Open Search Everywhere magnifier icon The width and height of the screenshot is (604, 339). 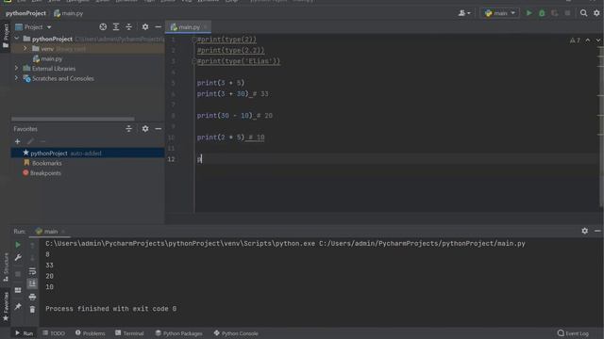(583, 13)
